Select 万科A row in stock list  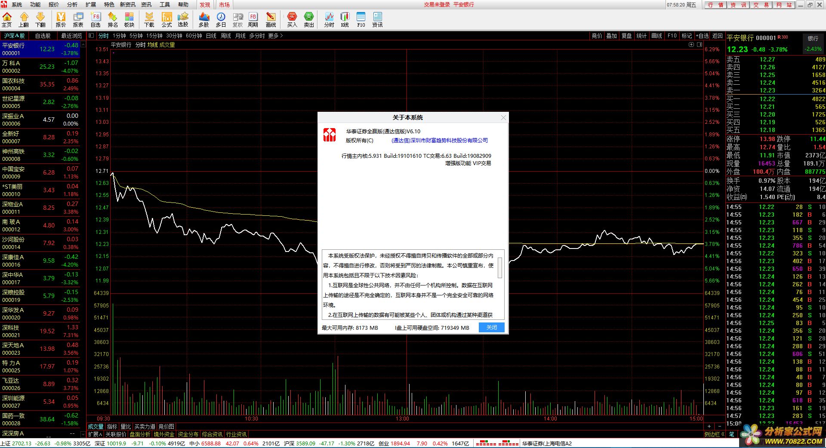tap(40, 67)
